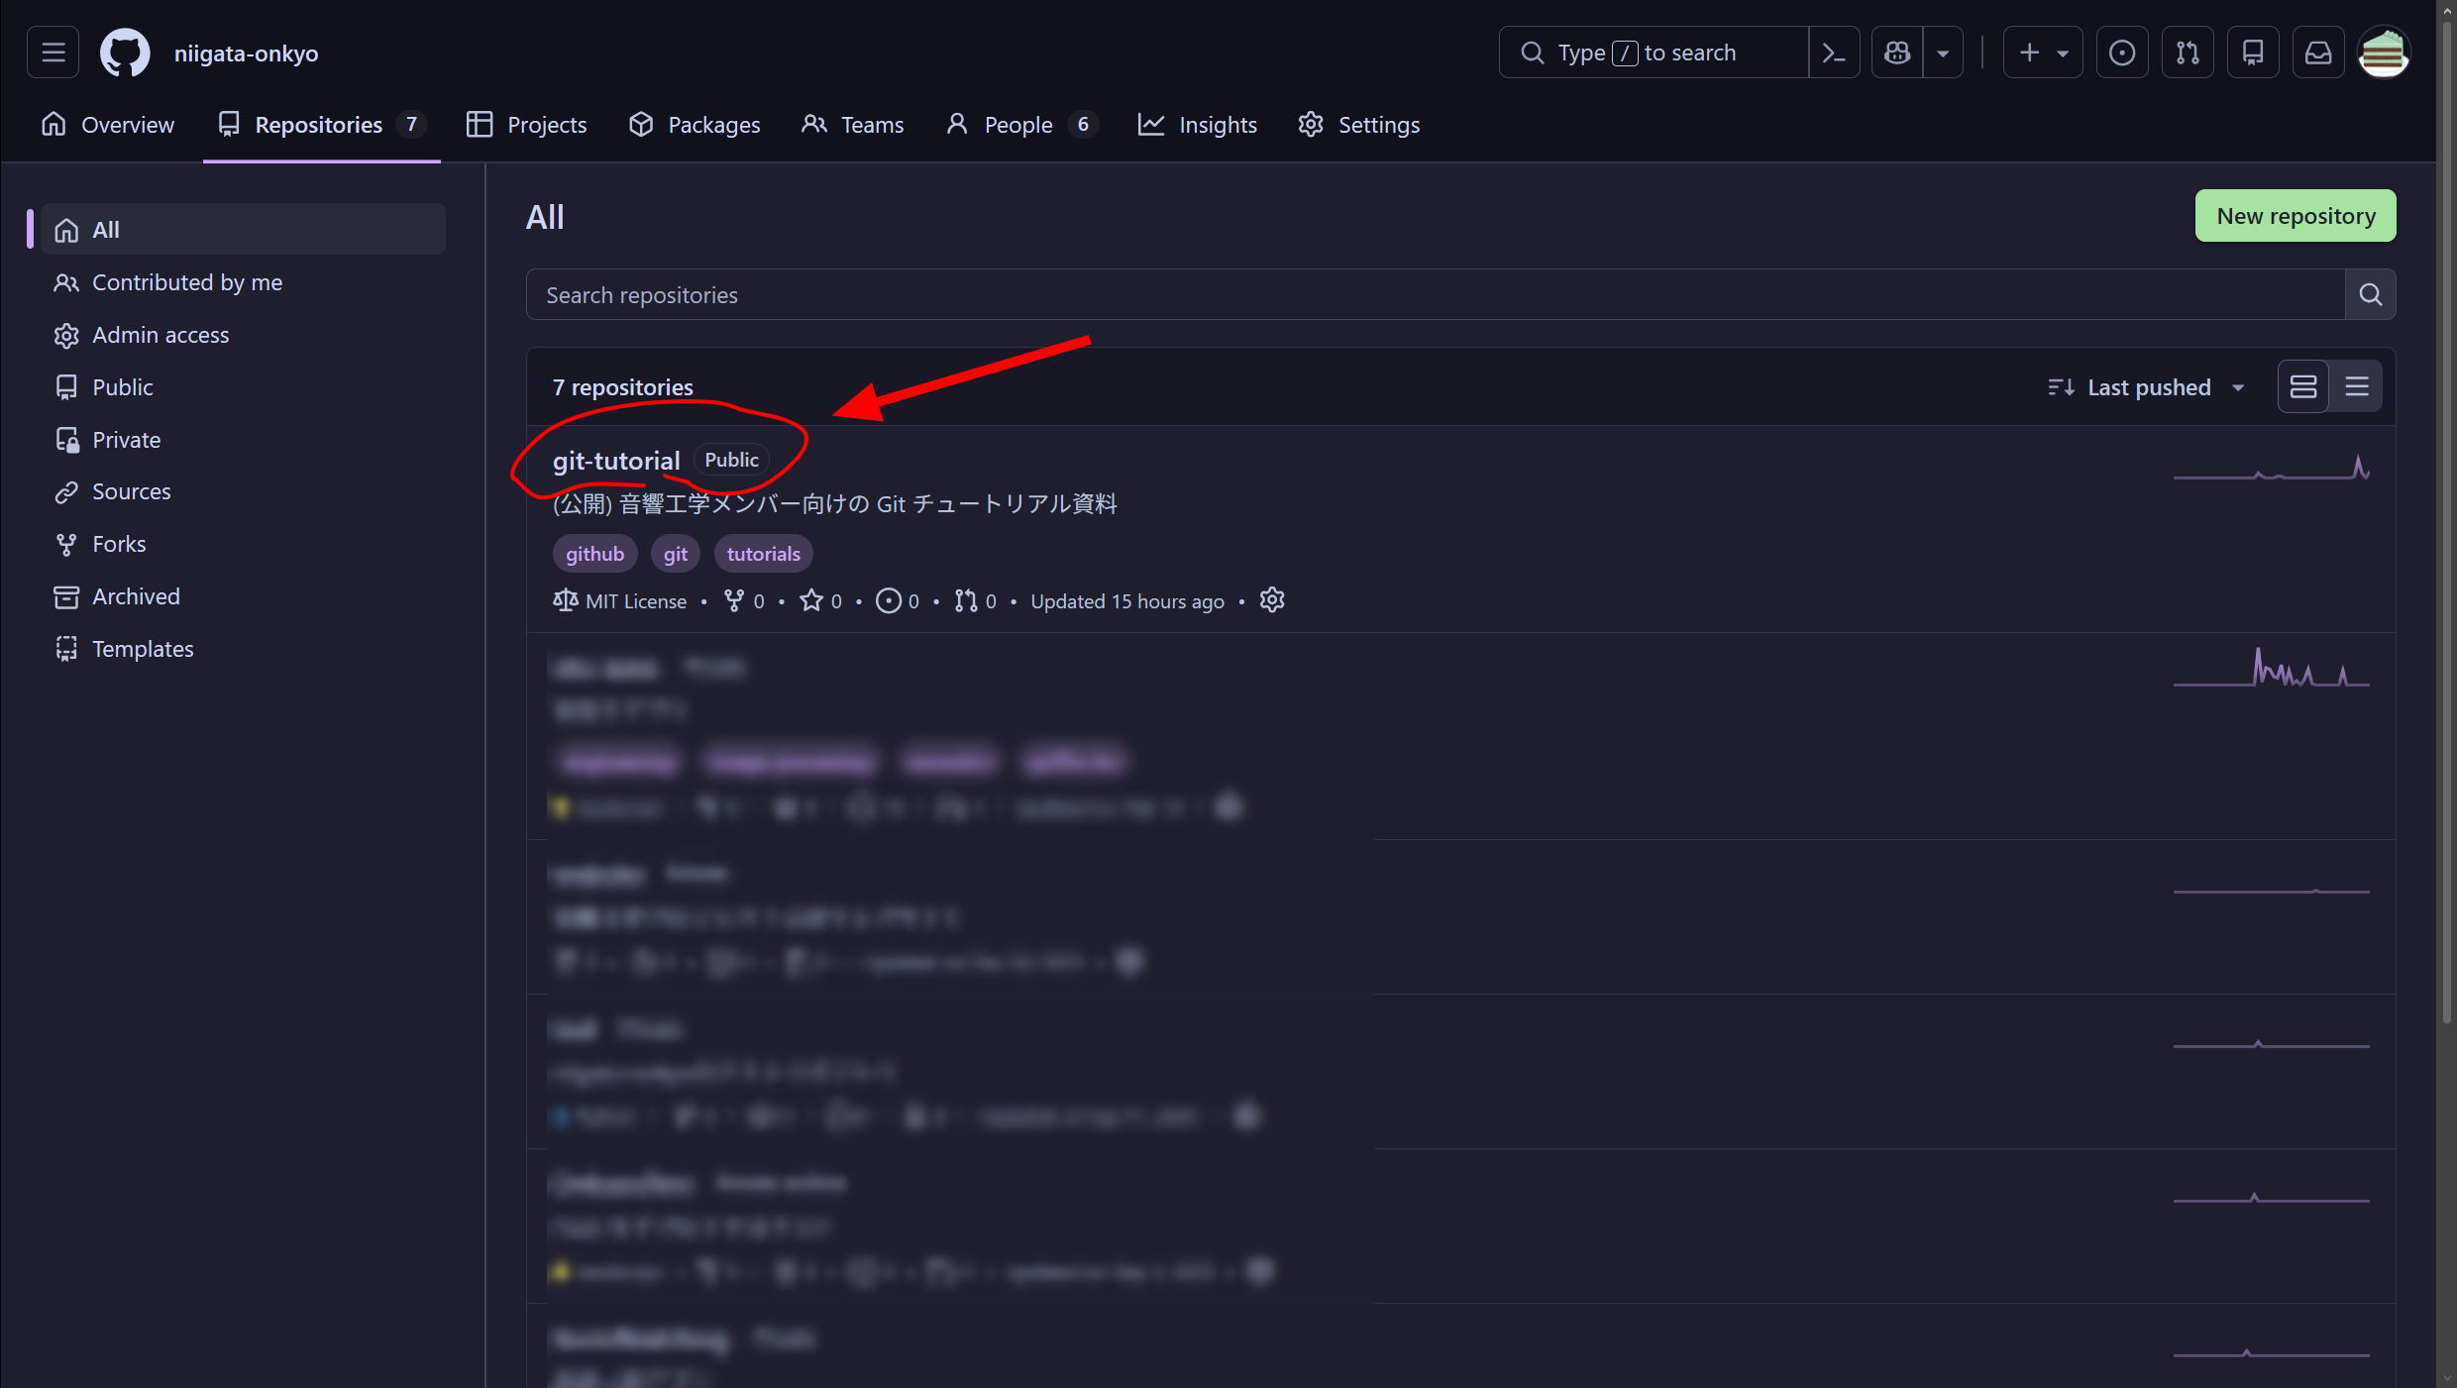Viewport: 2457px width, 1388px height.
Task: Select the Archived filter
Action: 243,596
